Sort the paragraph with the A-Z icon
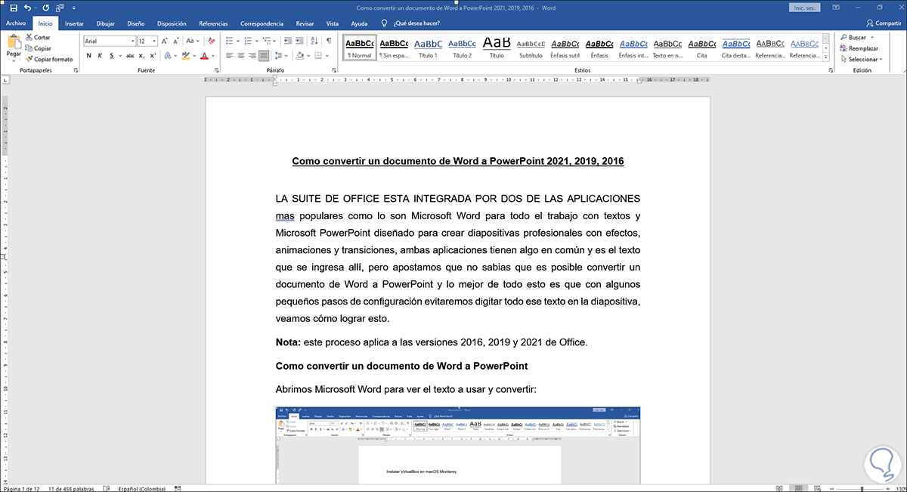The width and height of the screenshot is (907, 492). (x=315, y=41)
